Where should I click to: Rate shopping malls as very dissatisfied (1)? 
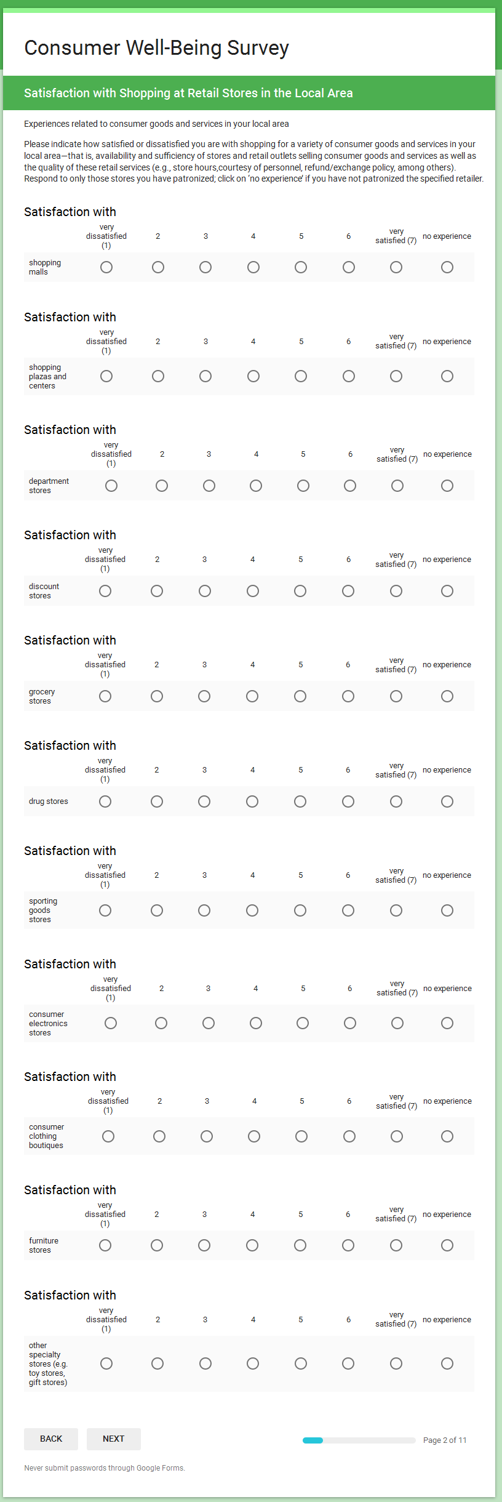click(x=106, y=267)
